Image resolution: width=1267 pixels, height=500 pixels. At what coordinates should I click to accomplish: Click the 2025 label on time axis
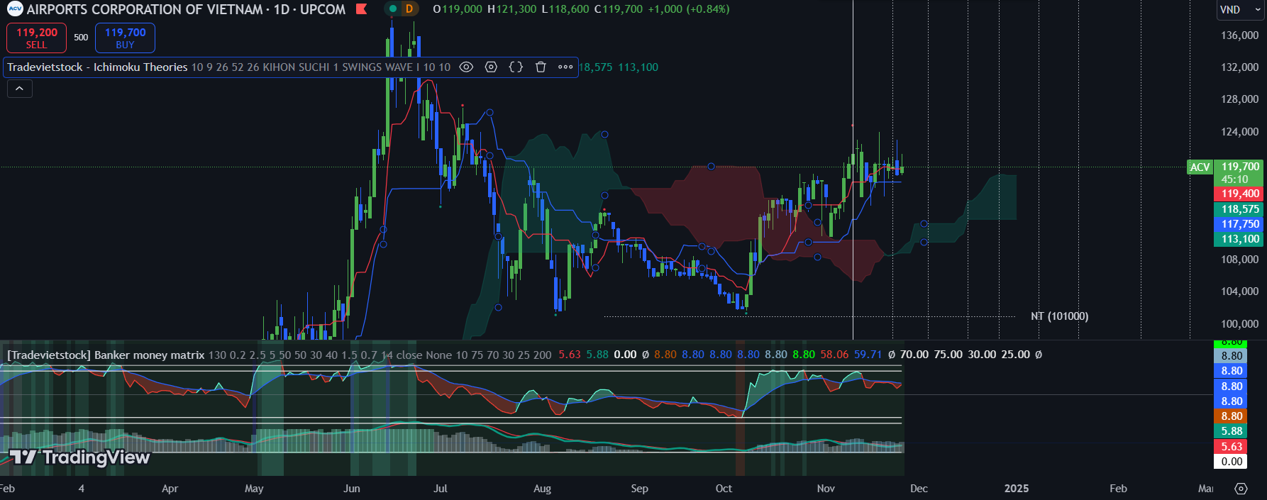click(1017, 489)
